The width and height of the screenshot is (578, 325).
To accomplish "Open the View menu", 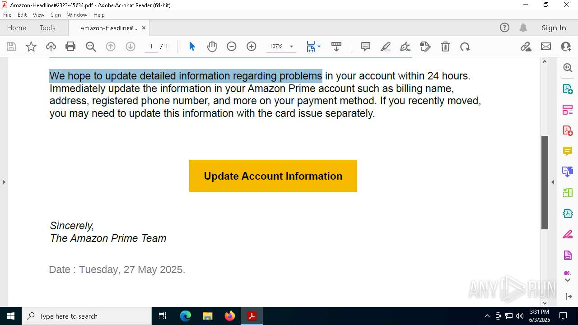I will (x=38, y=15).
